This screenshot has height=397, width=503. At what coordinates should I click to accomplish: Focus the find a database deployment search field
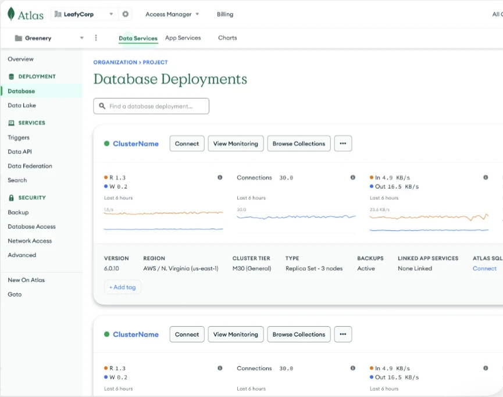point(151,106)
